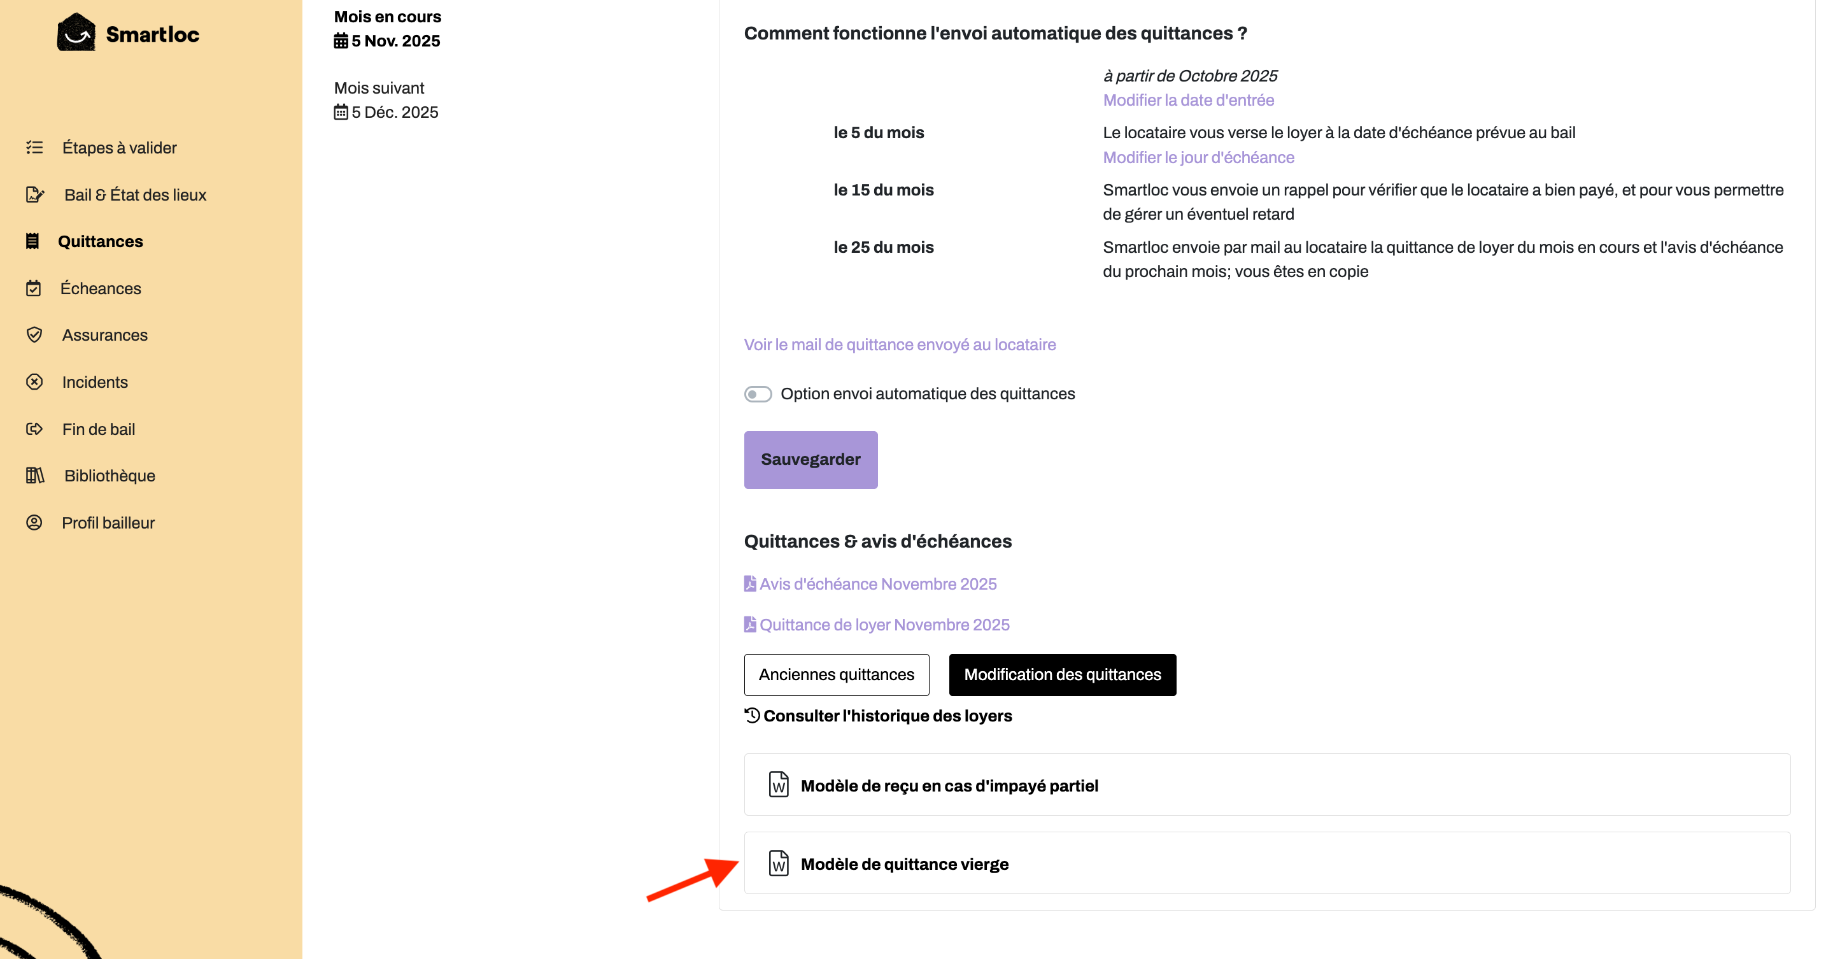Open Consulter l'historique des loyers

click(x=878, y=716)
